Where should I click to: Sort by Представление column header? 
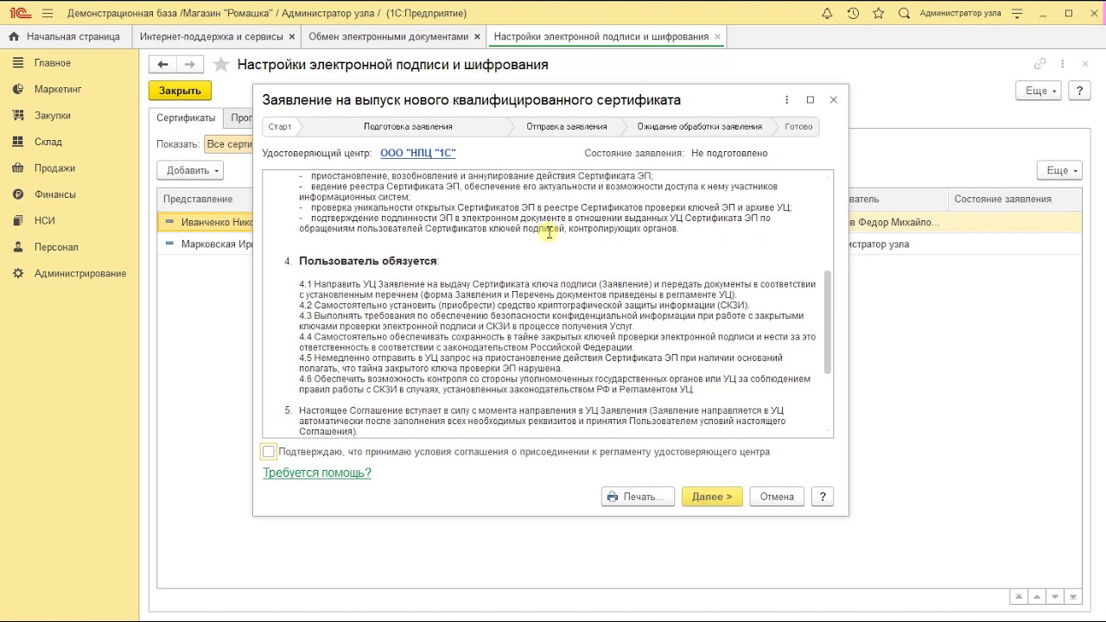[198, 200]
